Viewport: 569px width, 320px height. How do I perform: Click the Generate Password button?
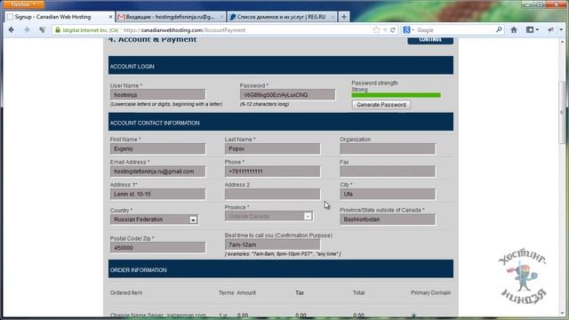click(x=381, y=105)
